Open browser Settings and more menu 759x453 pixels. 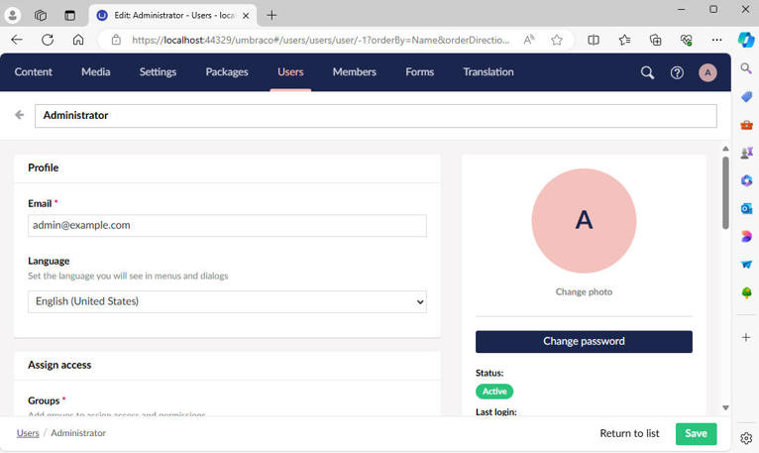point(716,40)
